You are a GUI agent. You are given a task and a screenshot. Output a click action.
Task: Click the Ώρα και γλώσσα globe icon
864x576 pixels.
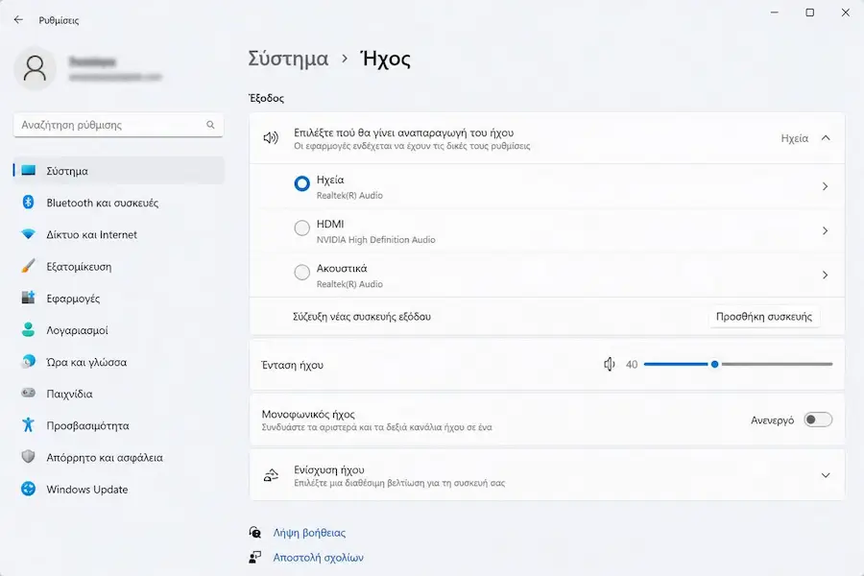28,362
